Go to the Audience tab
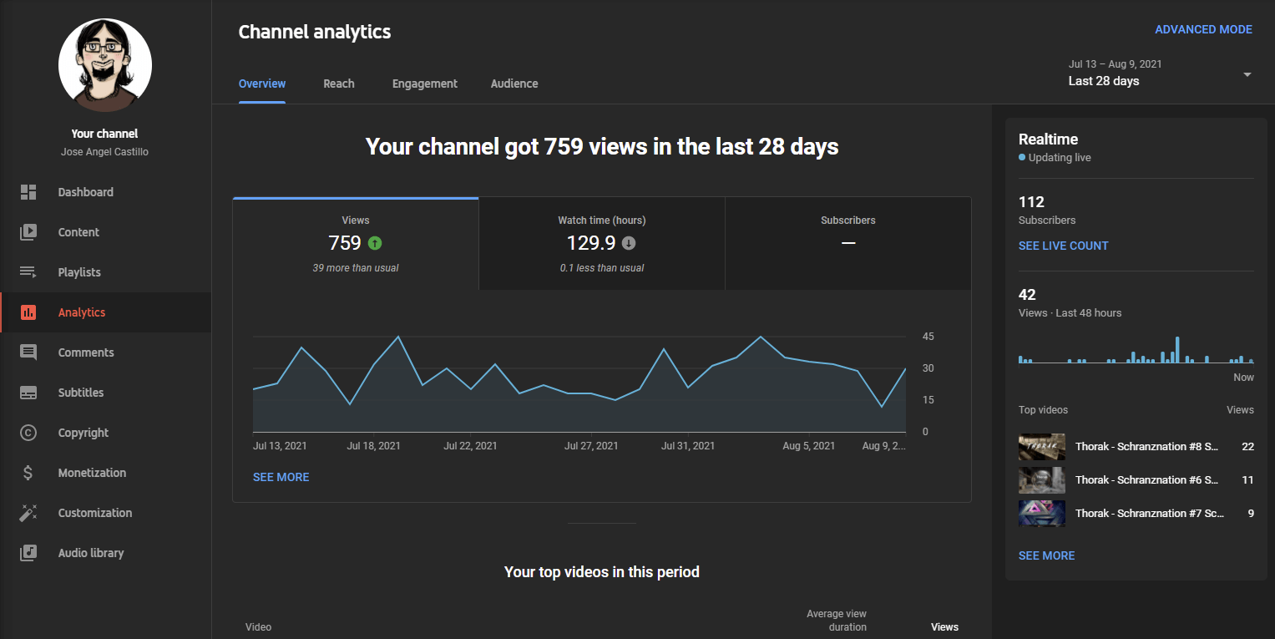 (x=514, y=84)
